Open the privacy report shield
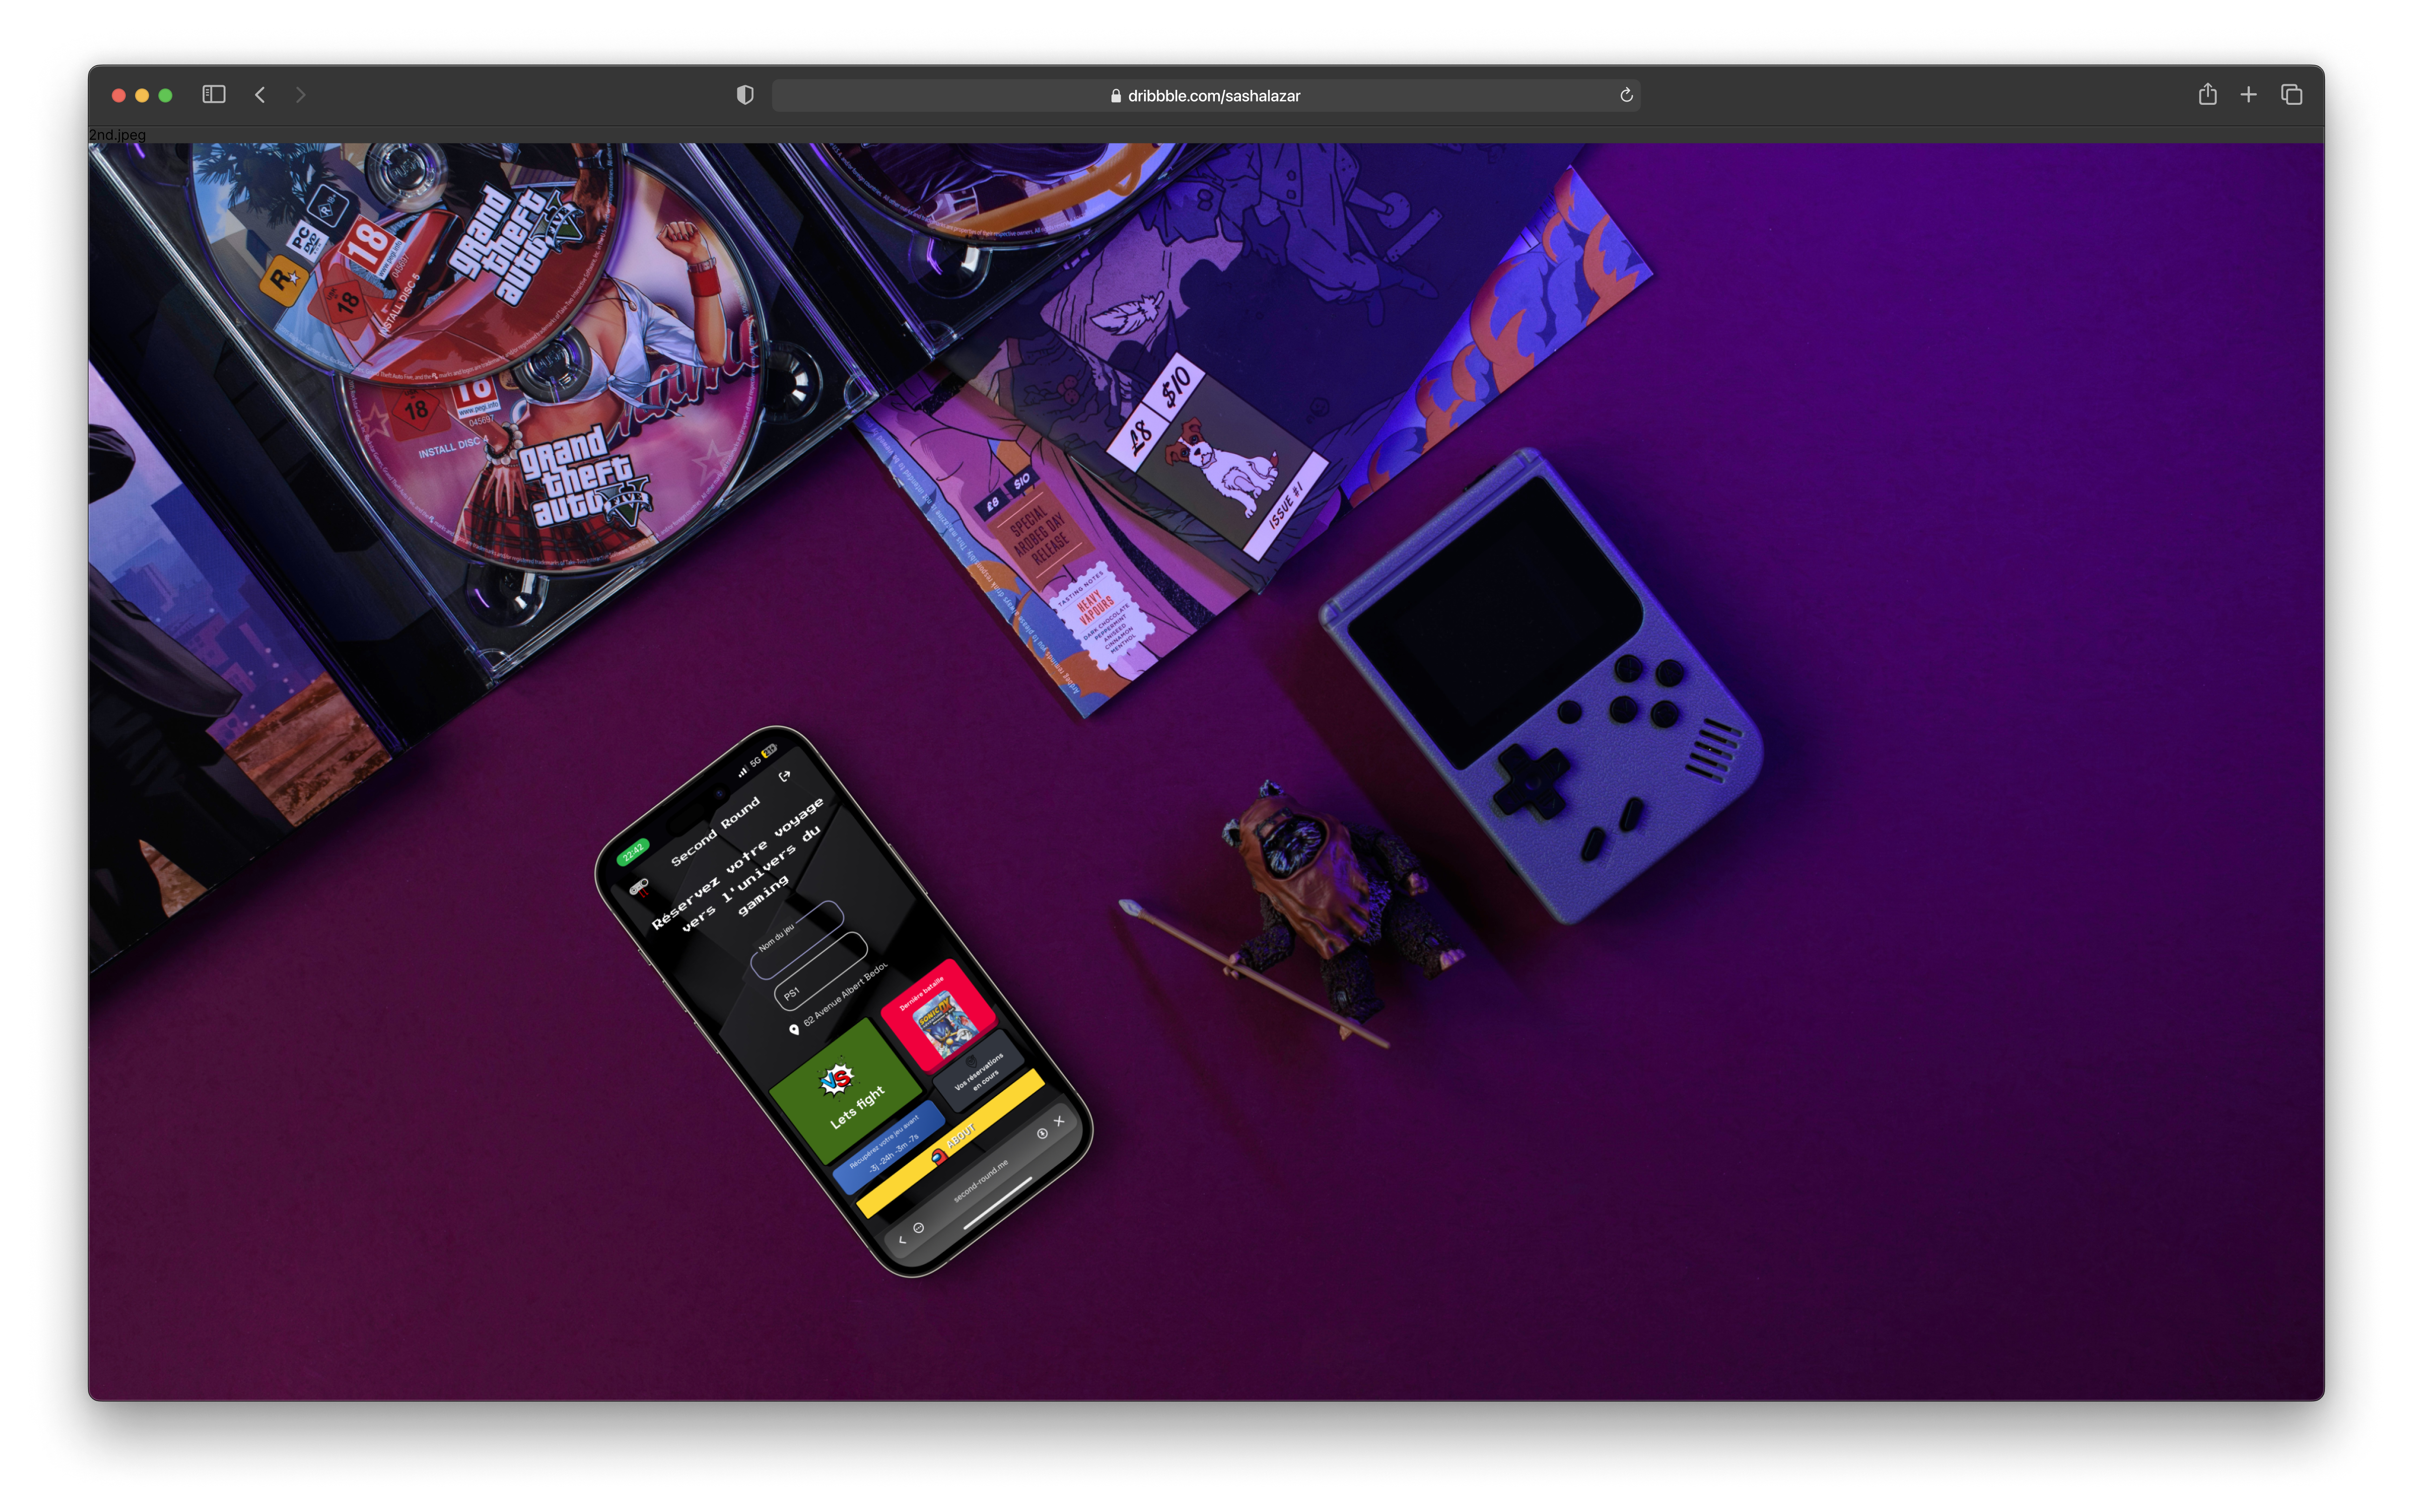The height and width of the screenshot is (1512, 2412). pyautogui.click(x=744, y=95)
